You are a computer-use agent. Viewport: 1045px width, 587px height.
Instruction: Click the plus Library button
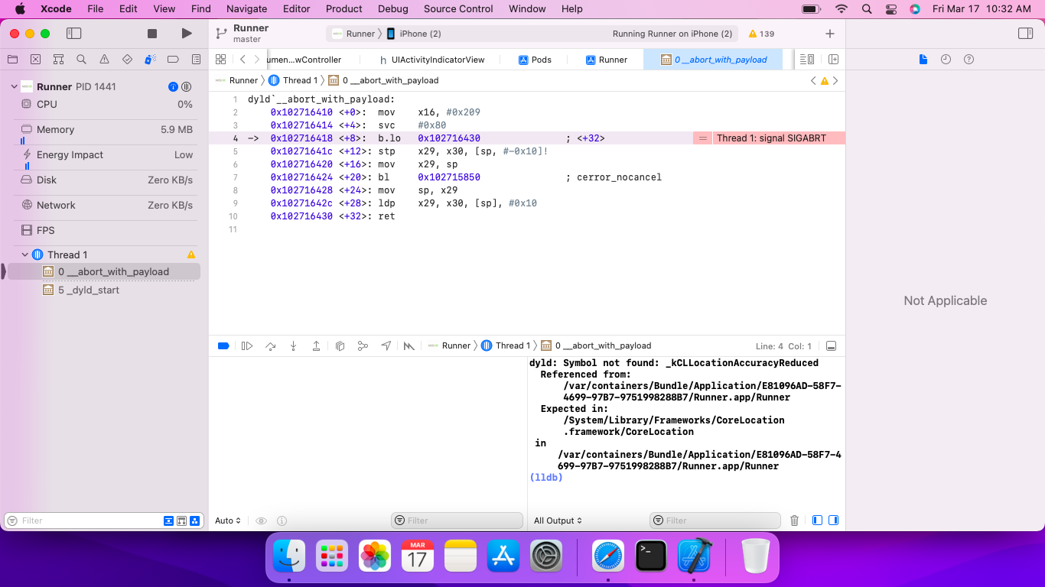coord(830,34)
